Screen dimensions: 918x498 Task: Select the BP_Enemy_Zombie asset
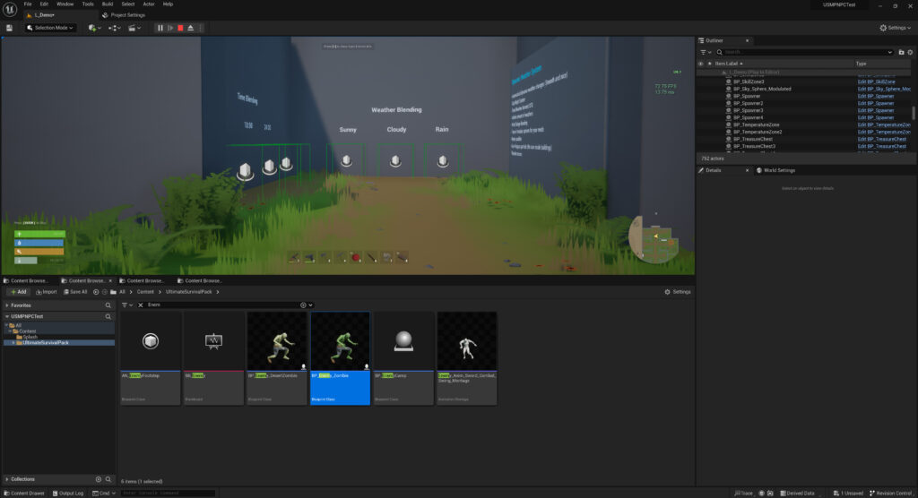click(340, 358)
